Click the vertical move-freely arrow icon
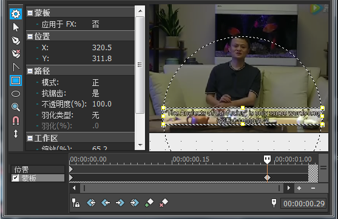The width and height of the screenshot is (338, 219). point(16,134)
